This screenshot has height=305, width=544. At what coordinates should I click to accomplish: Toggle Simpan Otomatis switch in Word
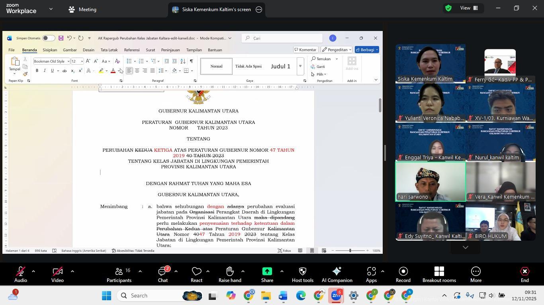[x=48, y=38]
